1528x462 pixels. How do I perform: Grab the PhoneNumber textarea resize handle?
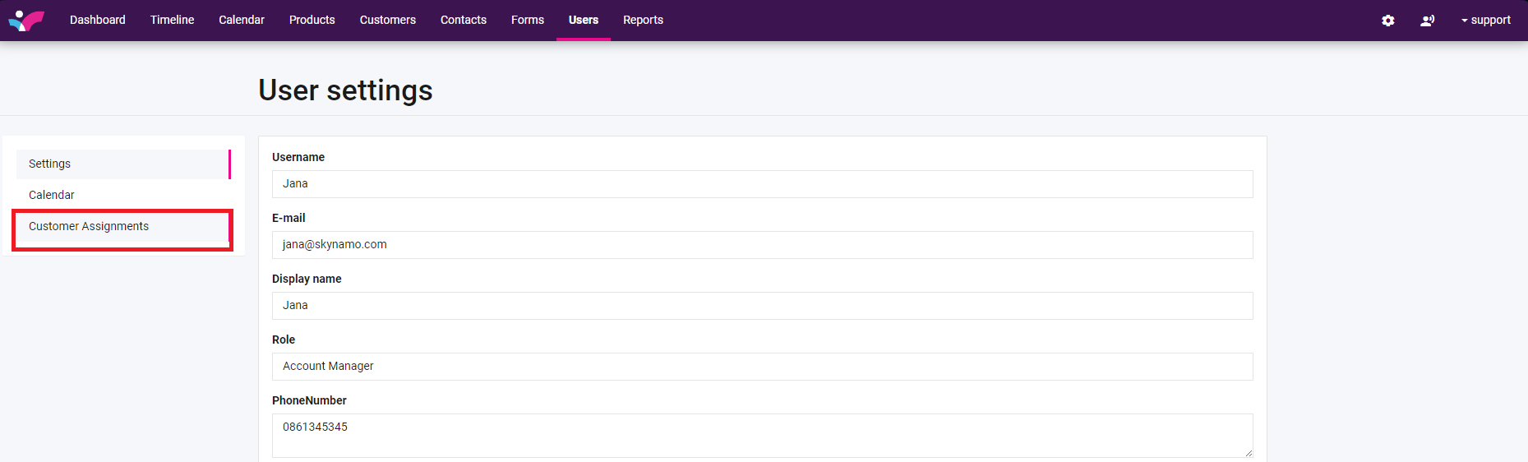1249,453
